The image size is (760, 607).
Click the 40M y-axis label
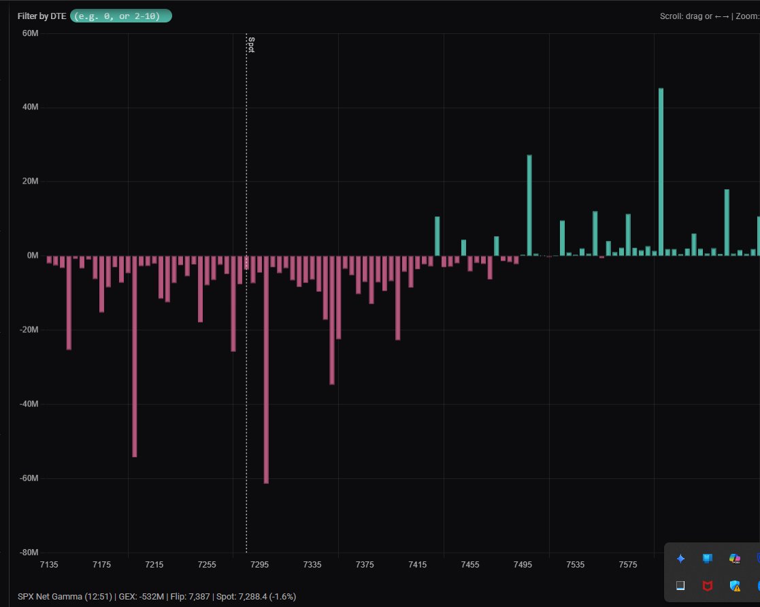tap(30, 107)
